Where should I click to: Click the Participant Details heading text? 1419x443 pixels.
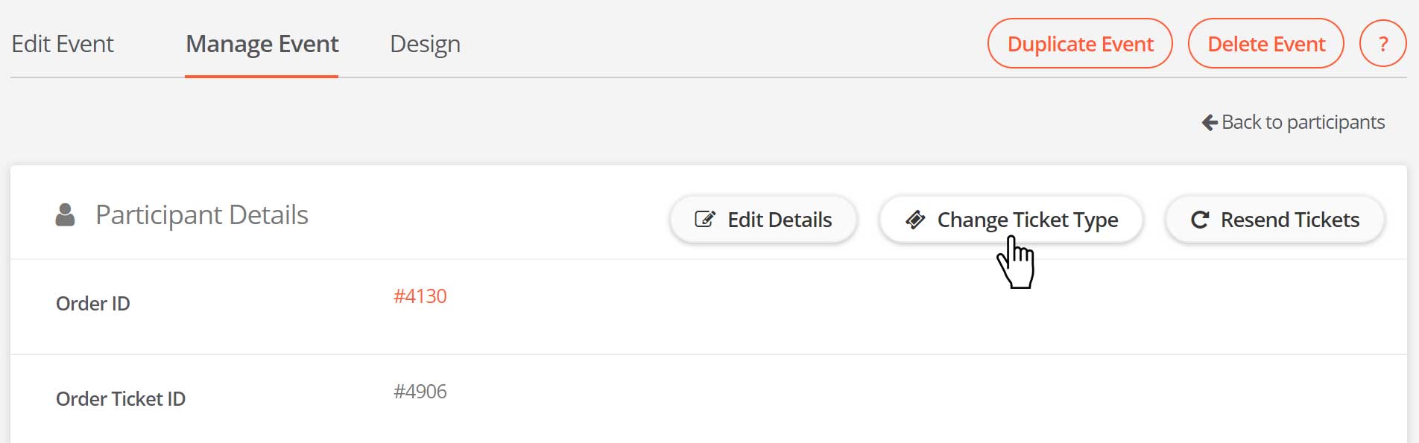pos(202,215)
